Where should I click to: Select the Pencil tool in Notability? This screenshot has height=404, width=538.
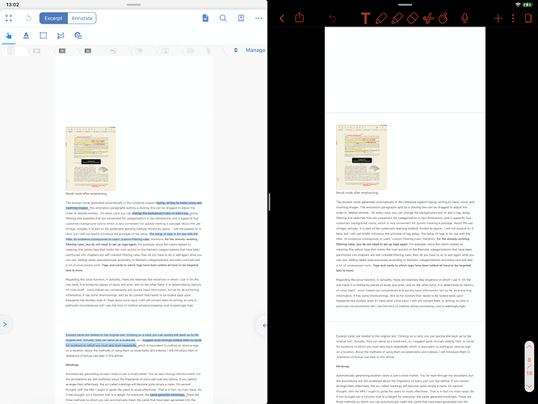point(381,19)
